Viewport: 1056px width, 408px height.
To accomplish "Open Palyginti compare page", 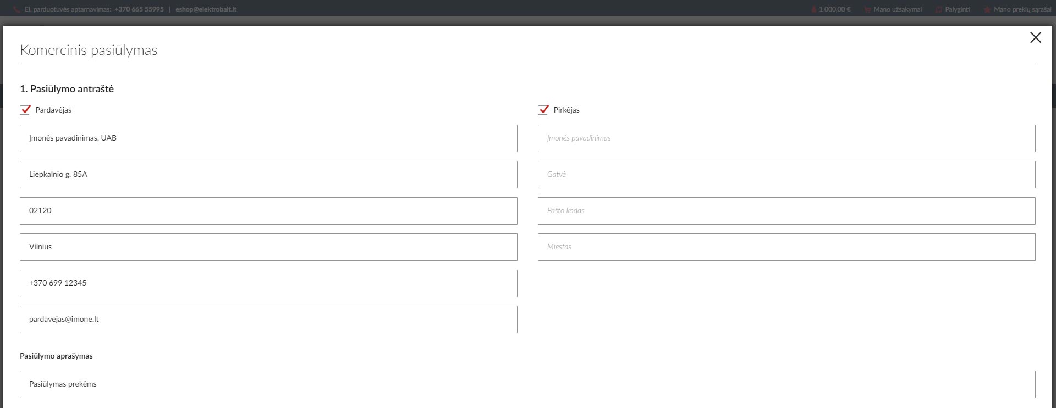I will tap(957, 9).
